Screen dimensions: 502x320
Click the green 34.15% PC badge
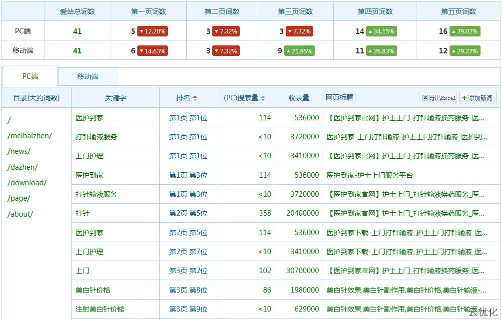point(381,31)
